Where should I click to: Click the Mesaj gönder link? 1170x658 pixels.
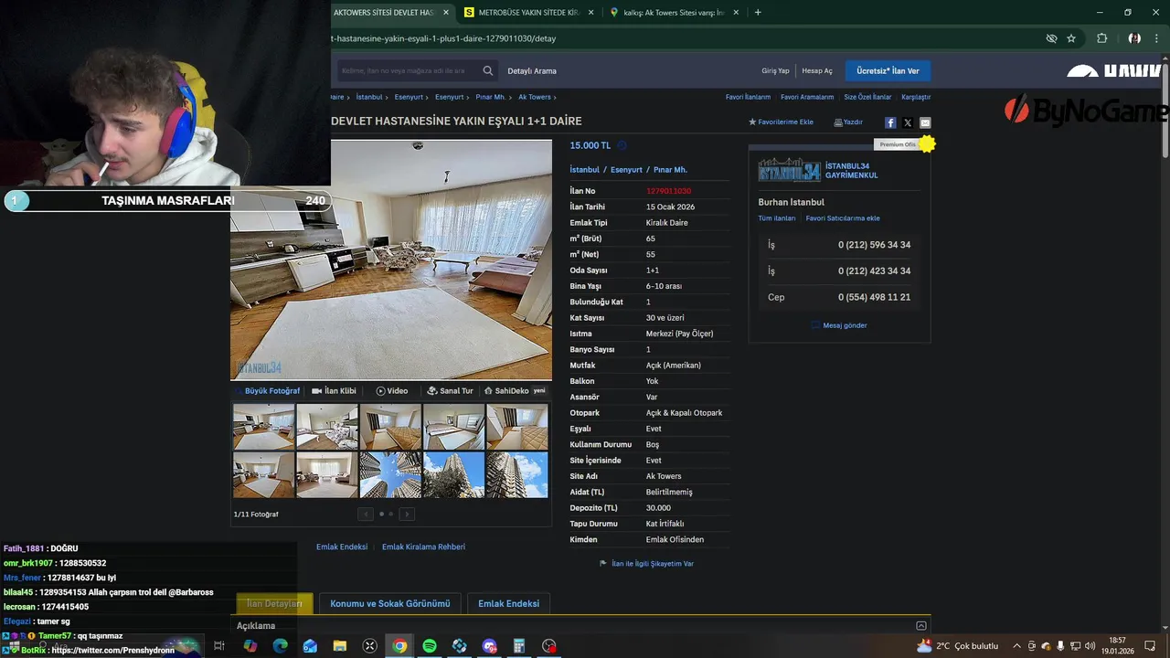(839, 325)
